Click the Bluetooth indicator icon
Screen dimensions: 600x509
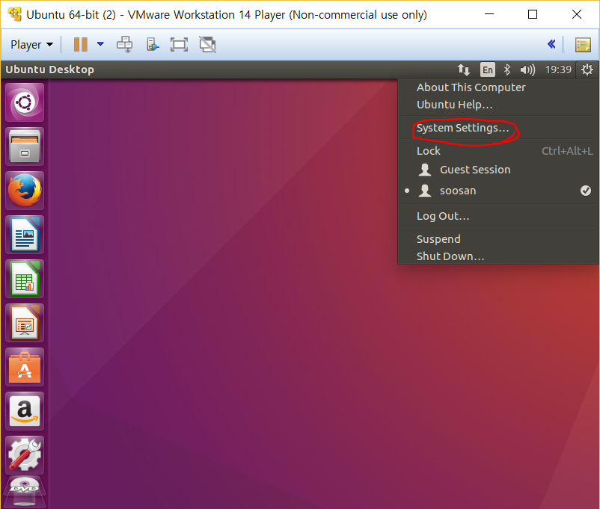[506, 70]
